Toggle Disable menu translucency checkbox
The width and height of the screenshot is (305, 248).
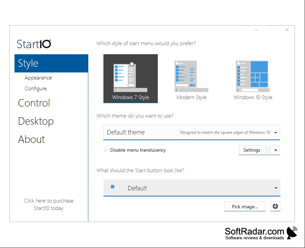click(x=106, y=150)
